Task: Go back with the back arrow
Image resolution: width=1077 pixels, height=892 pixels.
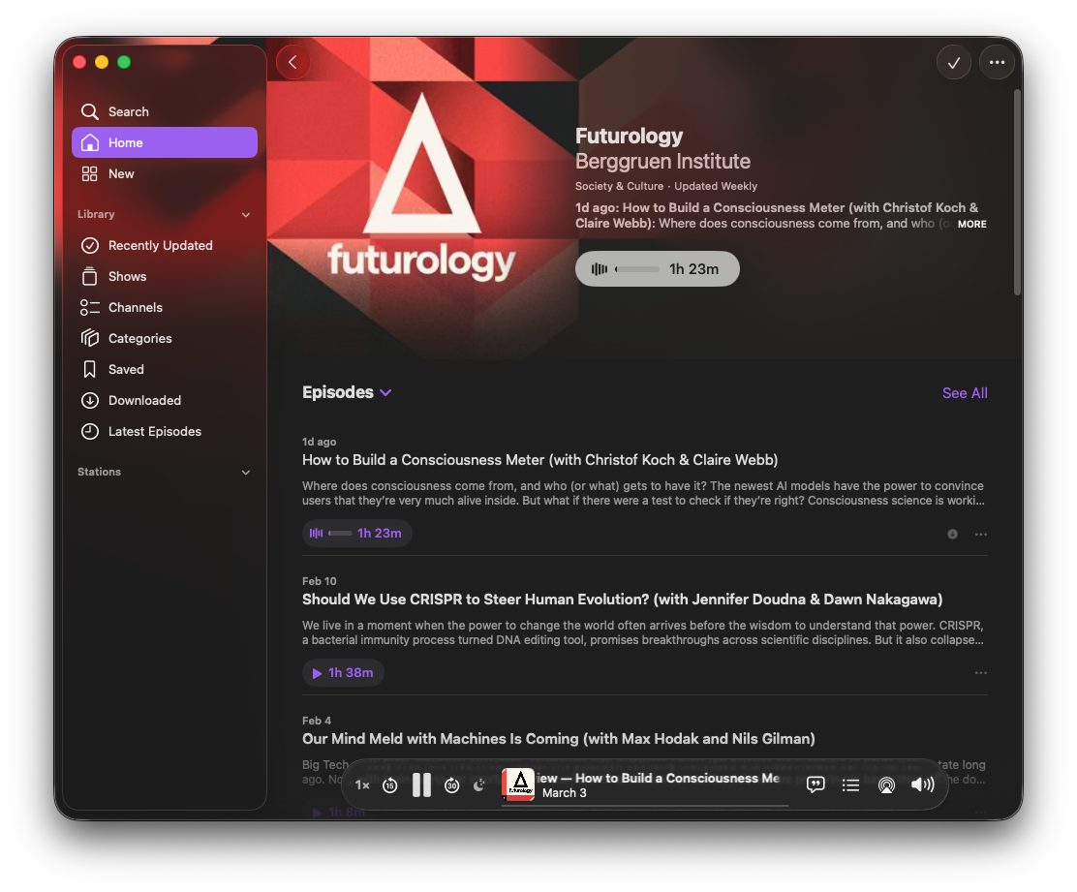Action: 293,63
